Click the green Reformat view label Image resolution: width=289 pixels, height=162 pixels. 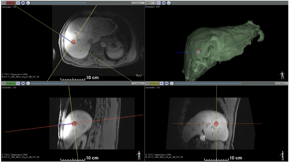[11, 83]
